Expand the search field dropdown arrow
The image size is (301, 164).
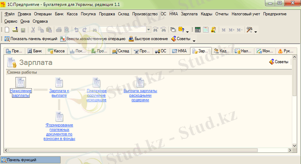click(x=148, y=30)
